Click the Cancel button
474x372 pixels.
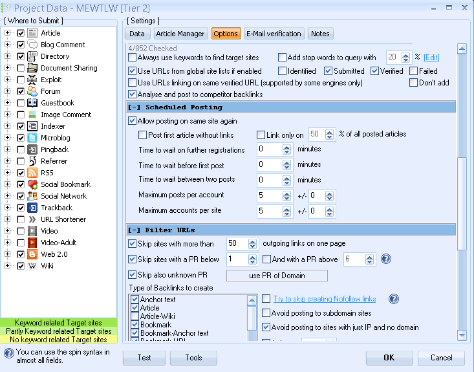pyautogui.click(x=442, y=358)
